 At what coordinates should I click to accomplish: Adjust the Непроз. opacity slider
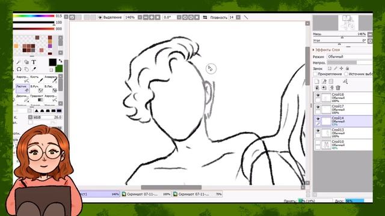point(350,62)
